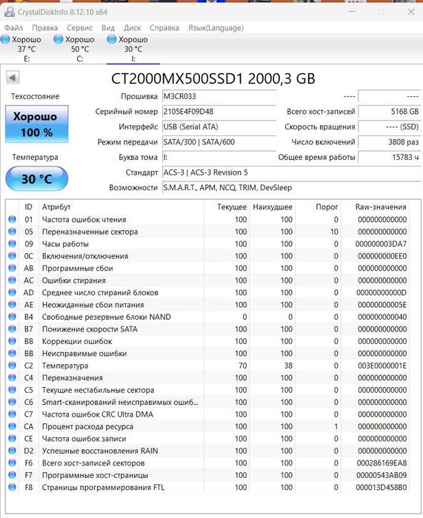This screenshot has width=423, height=518.
Task: Click raw value 000013D458B0
Action: (x=382, y=487)
